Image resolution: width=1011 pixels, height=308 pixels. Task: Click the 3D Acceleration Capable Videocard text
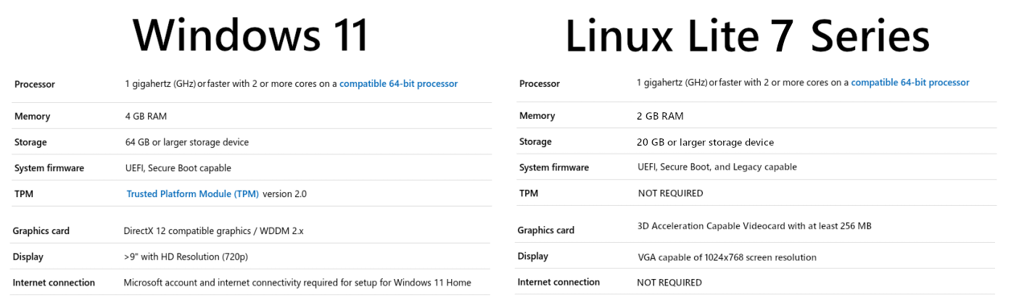coord(754,226)
